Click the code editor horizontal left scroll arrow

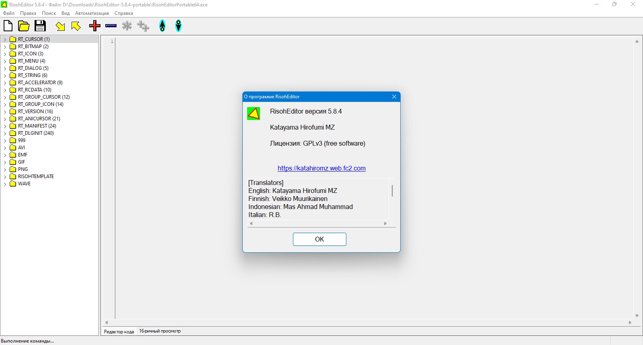(x=106, y=323)
